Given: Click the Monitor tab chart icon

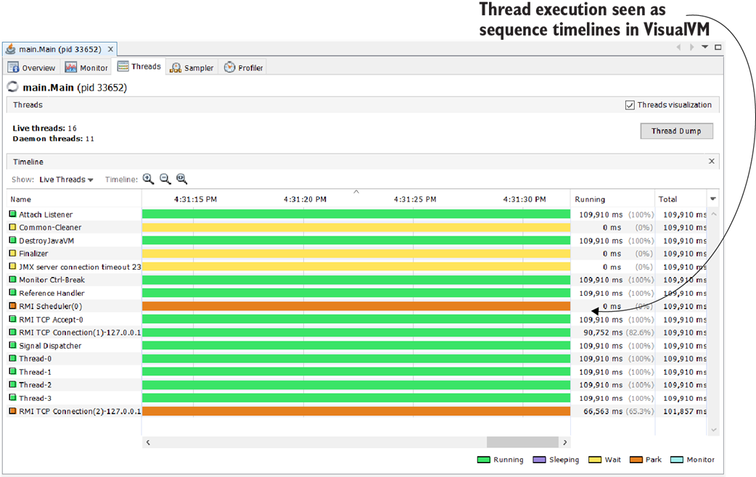Looking at the screenshot, I should pyautogui.click(x=71, y=67).
